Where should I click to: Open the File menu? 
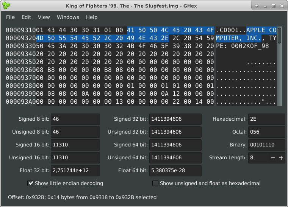(10, 17)
